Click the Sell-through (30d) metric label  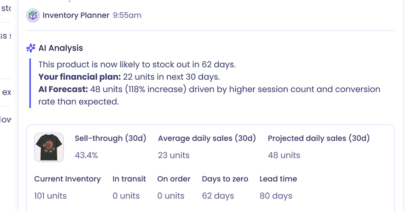(111, 139)
